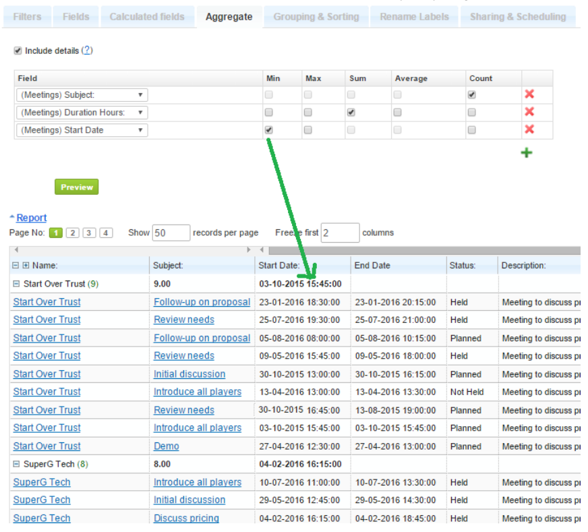Collapse all groups in Name header
The width and height of the screenshot is (588, 532).
tap(16, 266)
